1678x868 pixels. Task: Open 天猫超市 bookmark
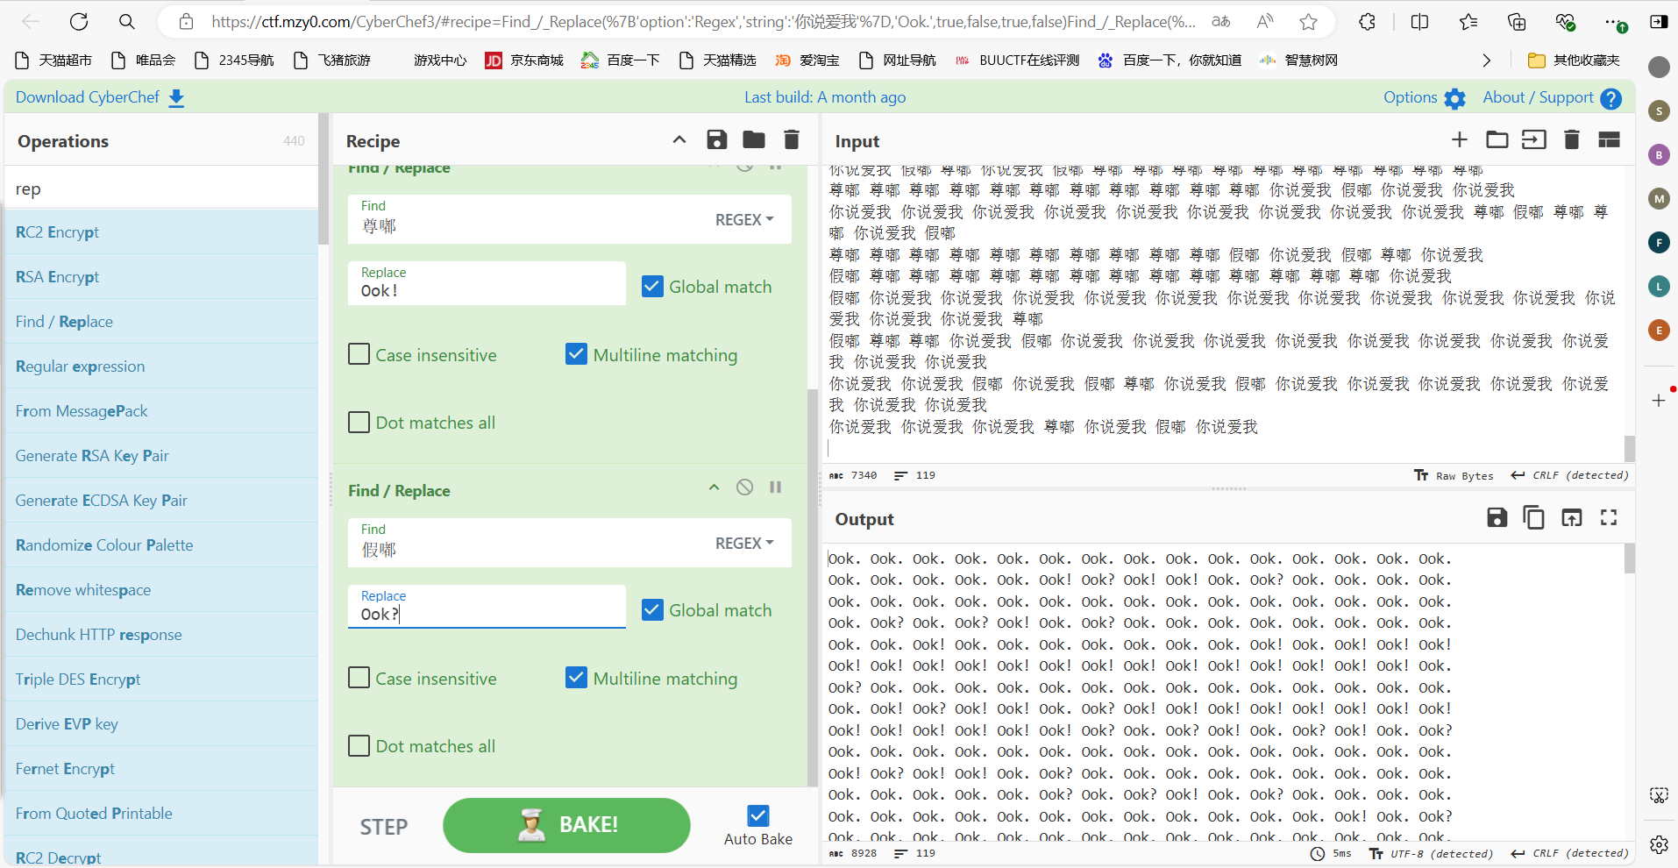pos(53,60)
